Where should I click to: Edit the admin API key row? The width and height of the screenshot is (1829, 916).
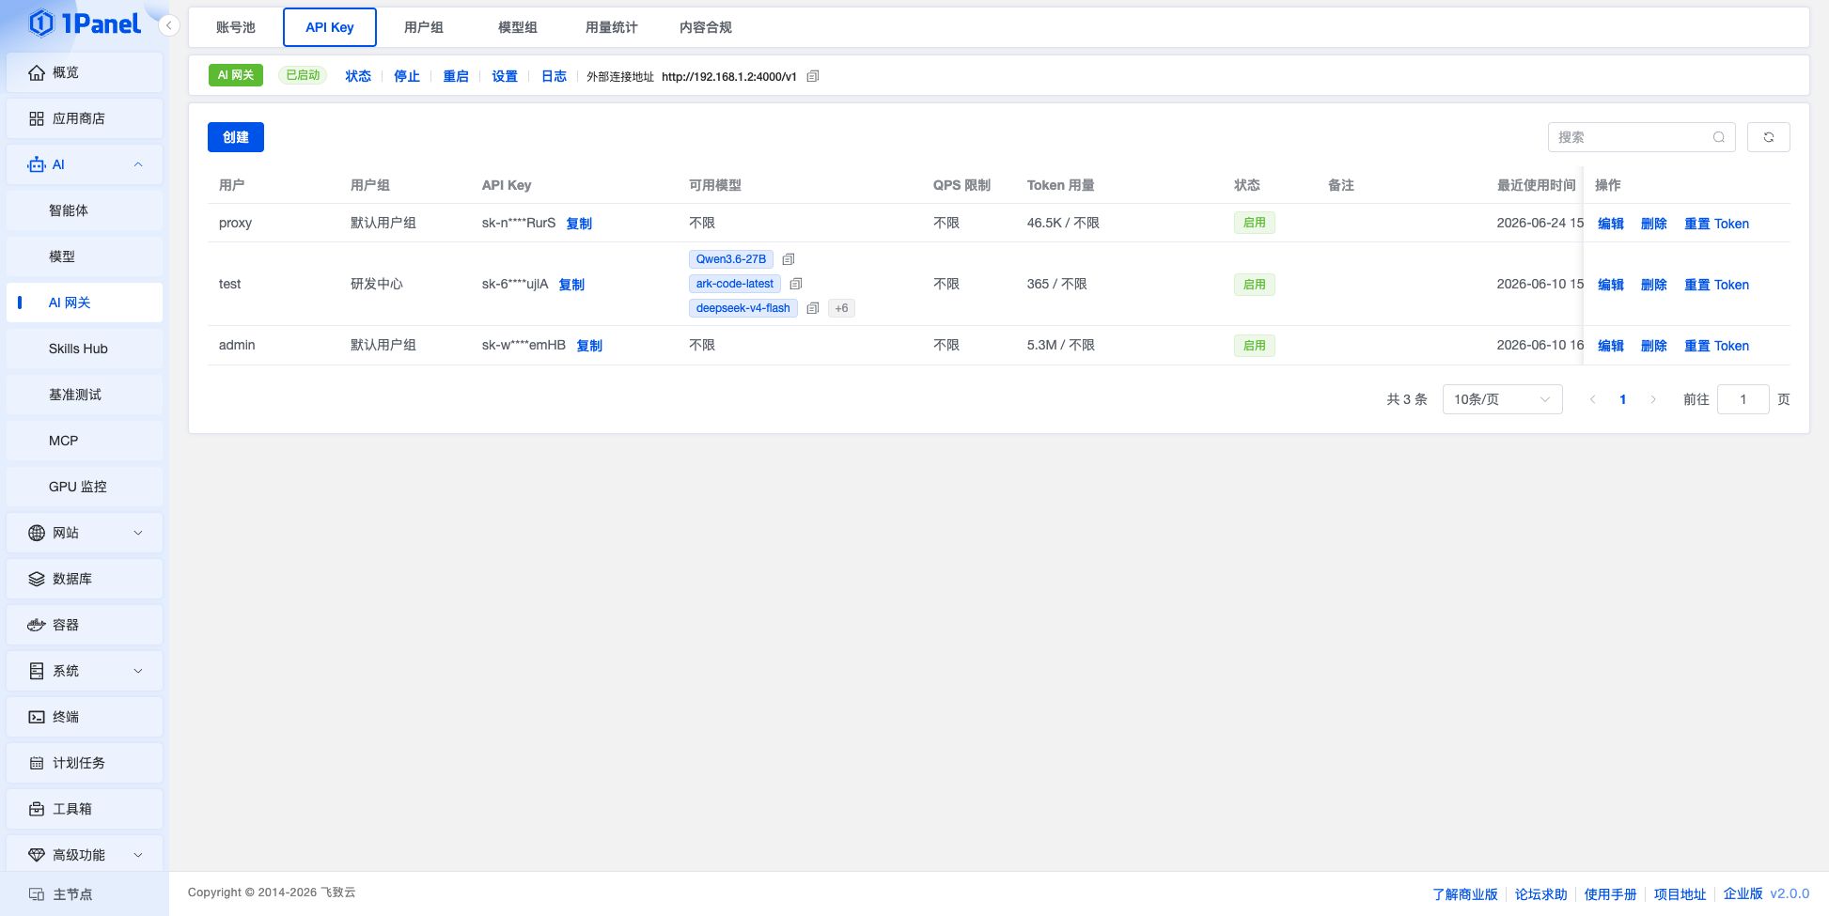tap(1611, 346)
